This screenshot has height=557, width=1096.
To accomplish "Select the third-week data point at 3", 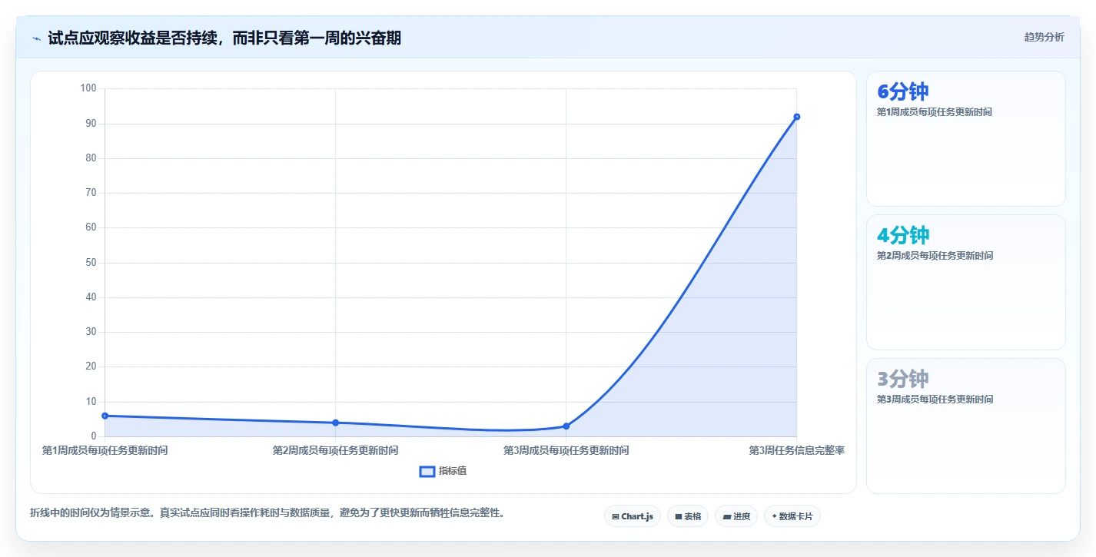I will point(566,426).
